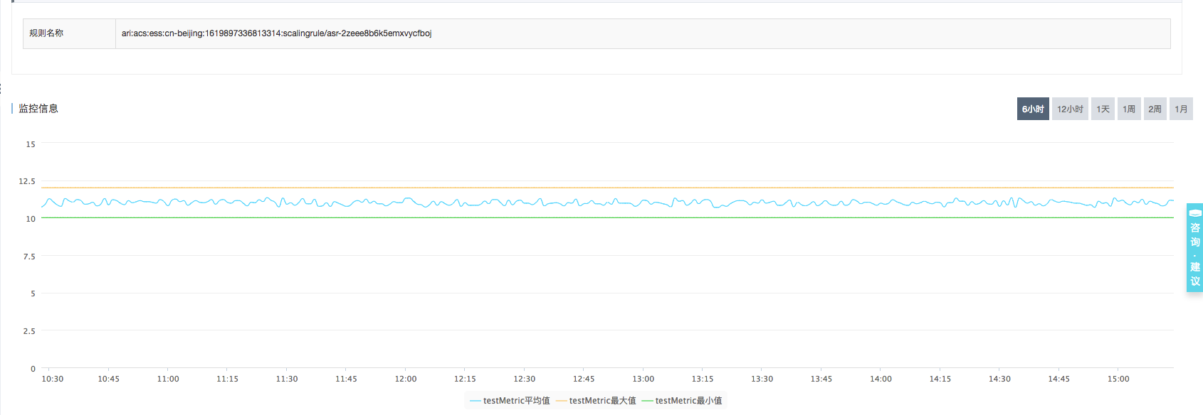1203x415 pixels.
Task: Switch to the 2周 time range
Action: pos(1155,109)
